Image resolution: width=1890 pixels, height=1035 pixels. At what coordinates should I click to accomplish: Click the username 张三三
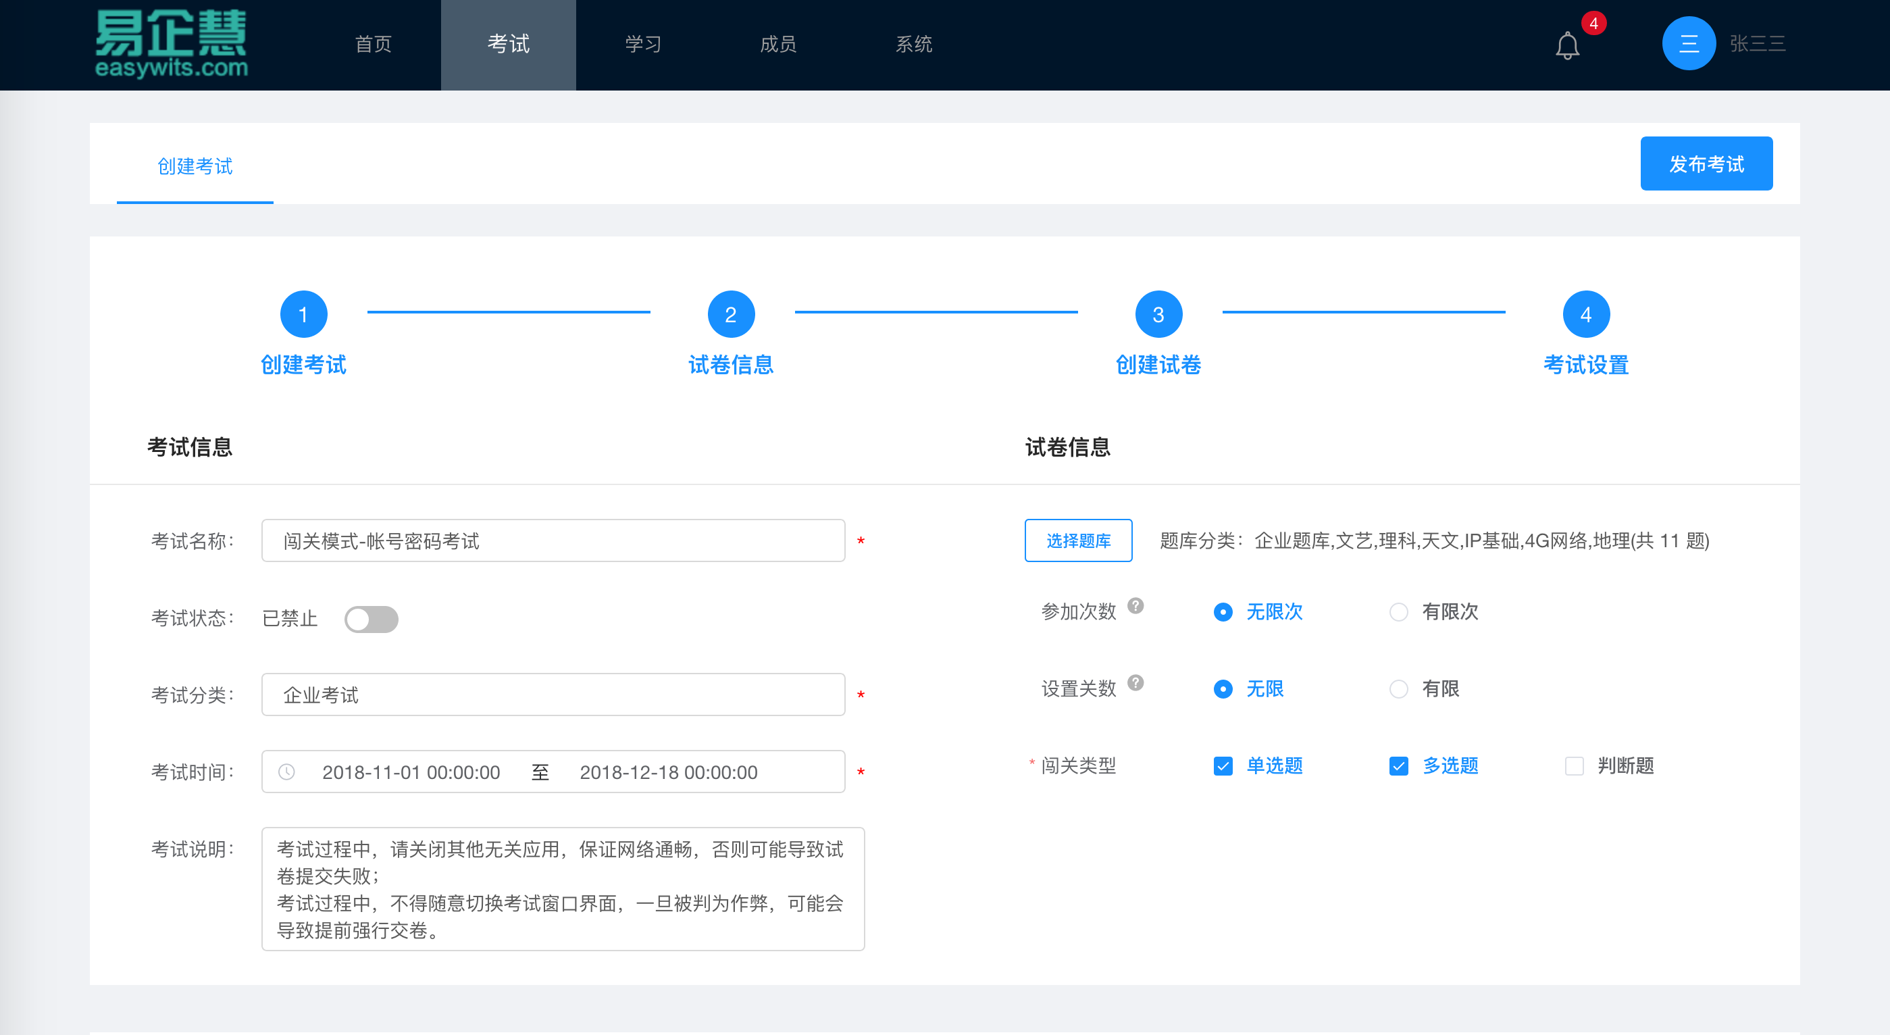click(1757, 44)
